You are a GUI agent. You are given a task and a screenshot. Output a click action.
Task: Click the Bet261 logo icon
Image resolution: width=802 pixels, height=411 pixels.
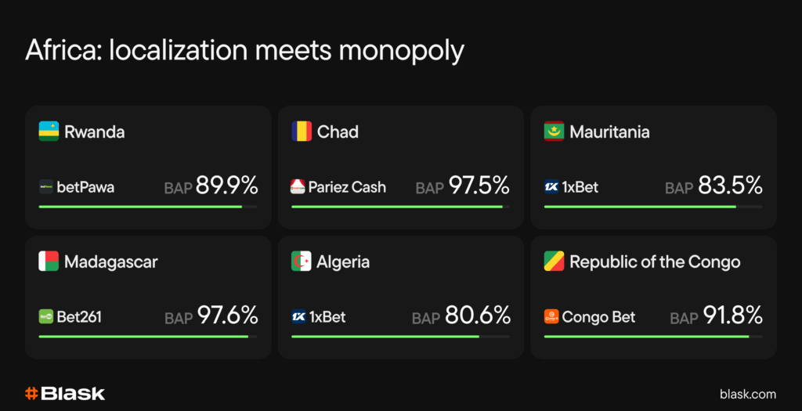(x=46, y=317)
